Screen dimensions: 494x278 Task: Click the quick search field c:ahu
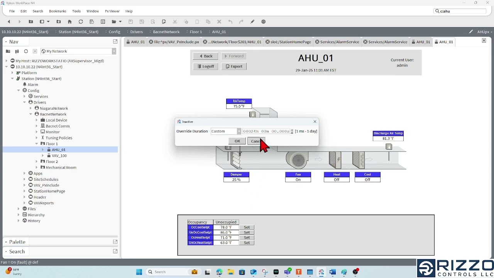pos(459,11)
